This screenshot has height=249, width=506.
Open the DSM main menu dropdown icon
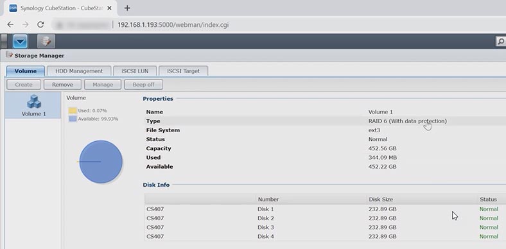click(x=20, y=41)
